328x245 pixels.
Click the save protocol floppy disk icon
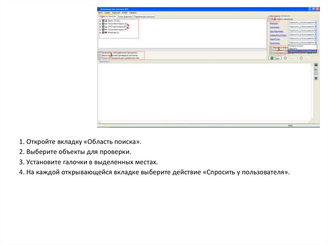click(316, 65)
